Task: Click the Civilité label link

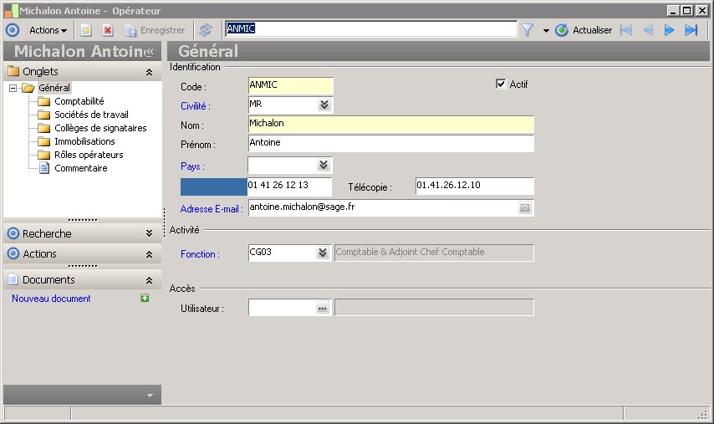Action: tap(196, 106)
